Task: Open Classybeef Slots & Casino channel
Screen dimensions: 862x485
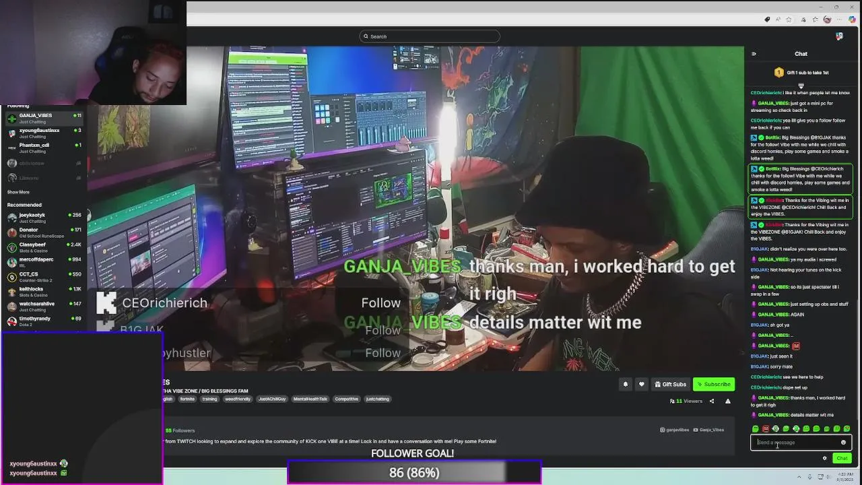Action: [44, 247]
